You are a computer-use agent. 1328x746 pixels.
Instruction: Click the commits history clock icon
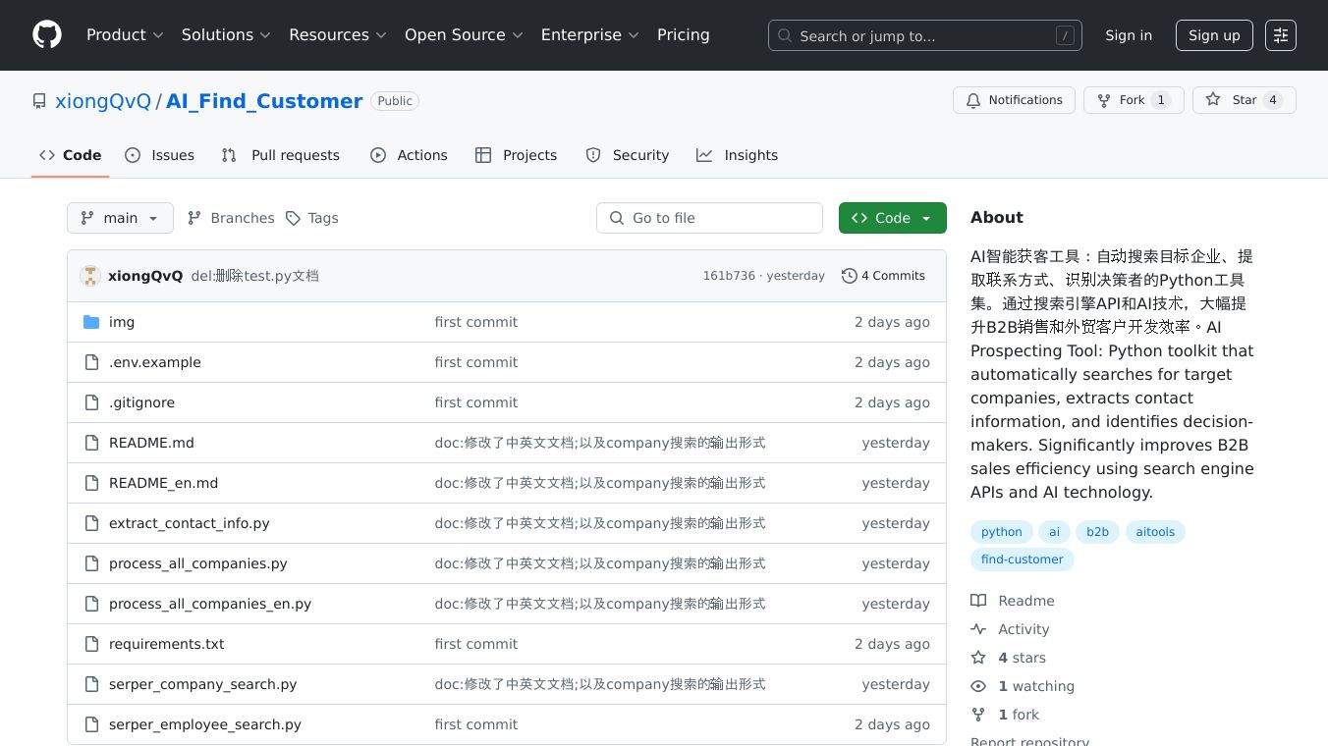(850, 276)
